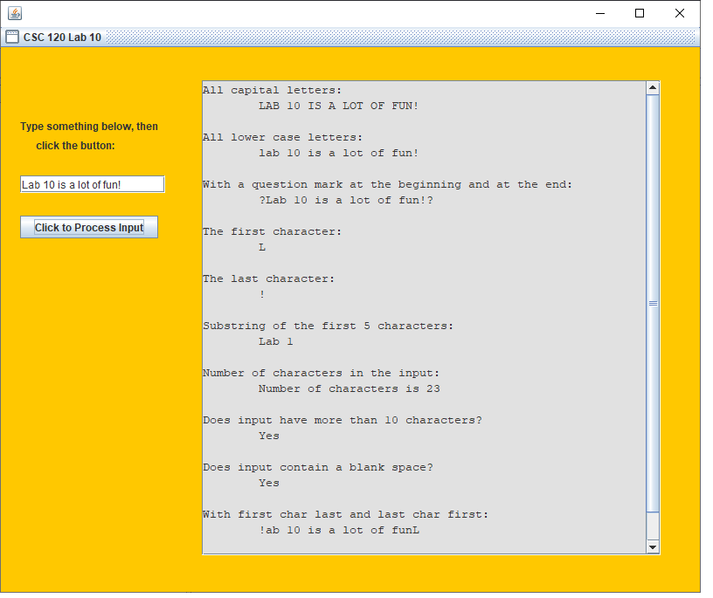
Task: Click "The last character:" heading line
Action: click(268, 278)
